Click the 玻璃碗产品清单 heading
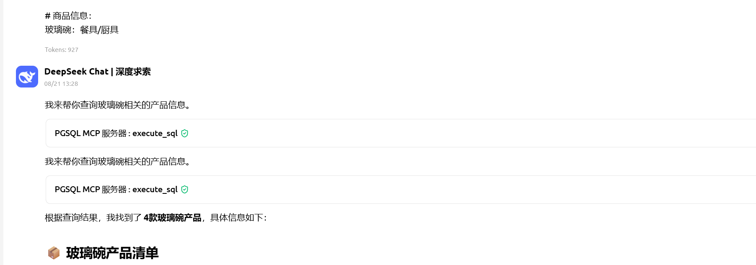The height and width of the screenshot is (265, 756). pyautogui.click(x=112, y=253)
